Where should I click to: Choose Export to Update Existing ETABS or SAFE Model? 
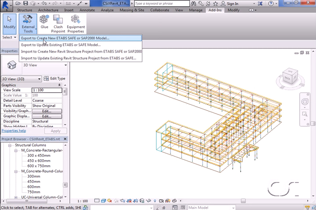pyautogui.click(x=80, y=45)
